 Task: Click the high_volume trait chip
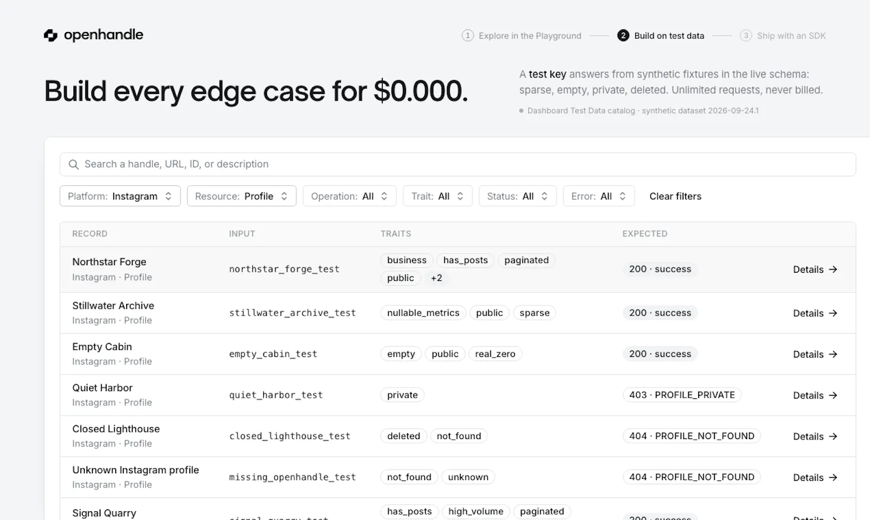[476, 511]
